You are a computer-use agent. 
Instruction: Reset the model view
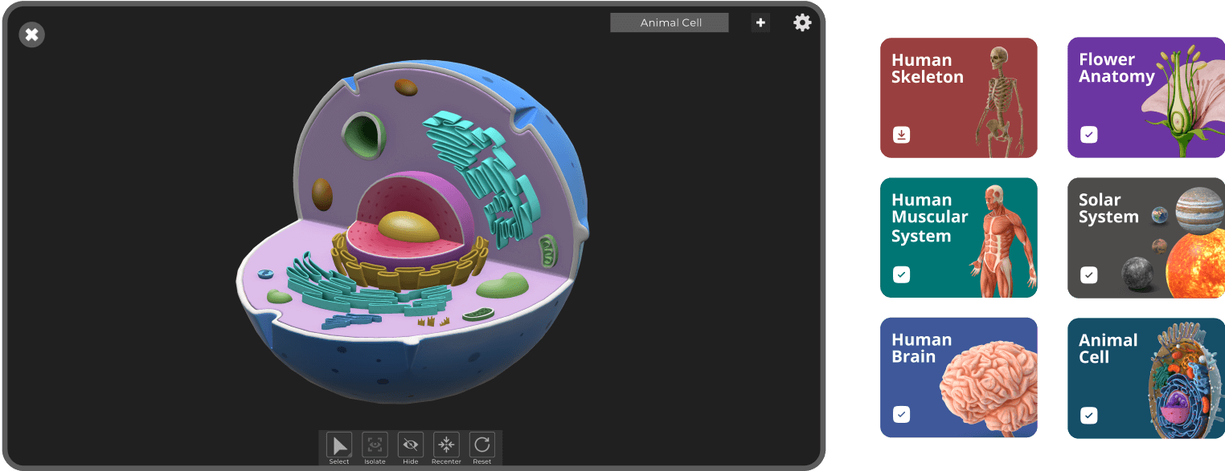click(481, 445)
